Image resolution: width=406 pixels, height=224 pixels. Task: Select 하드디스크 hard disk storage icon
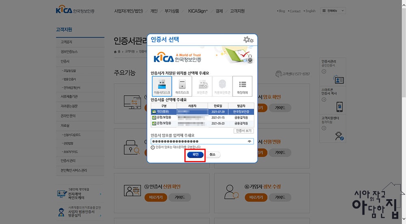(182, 86)
